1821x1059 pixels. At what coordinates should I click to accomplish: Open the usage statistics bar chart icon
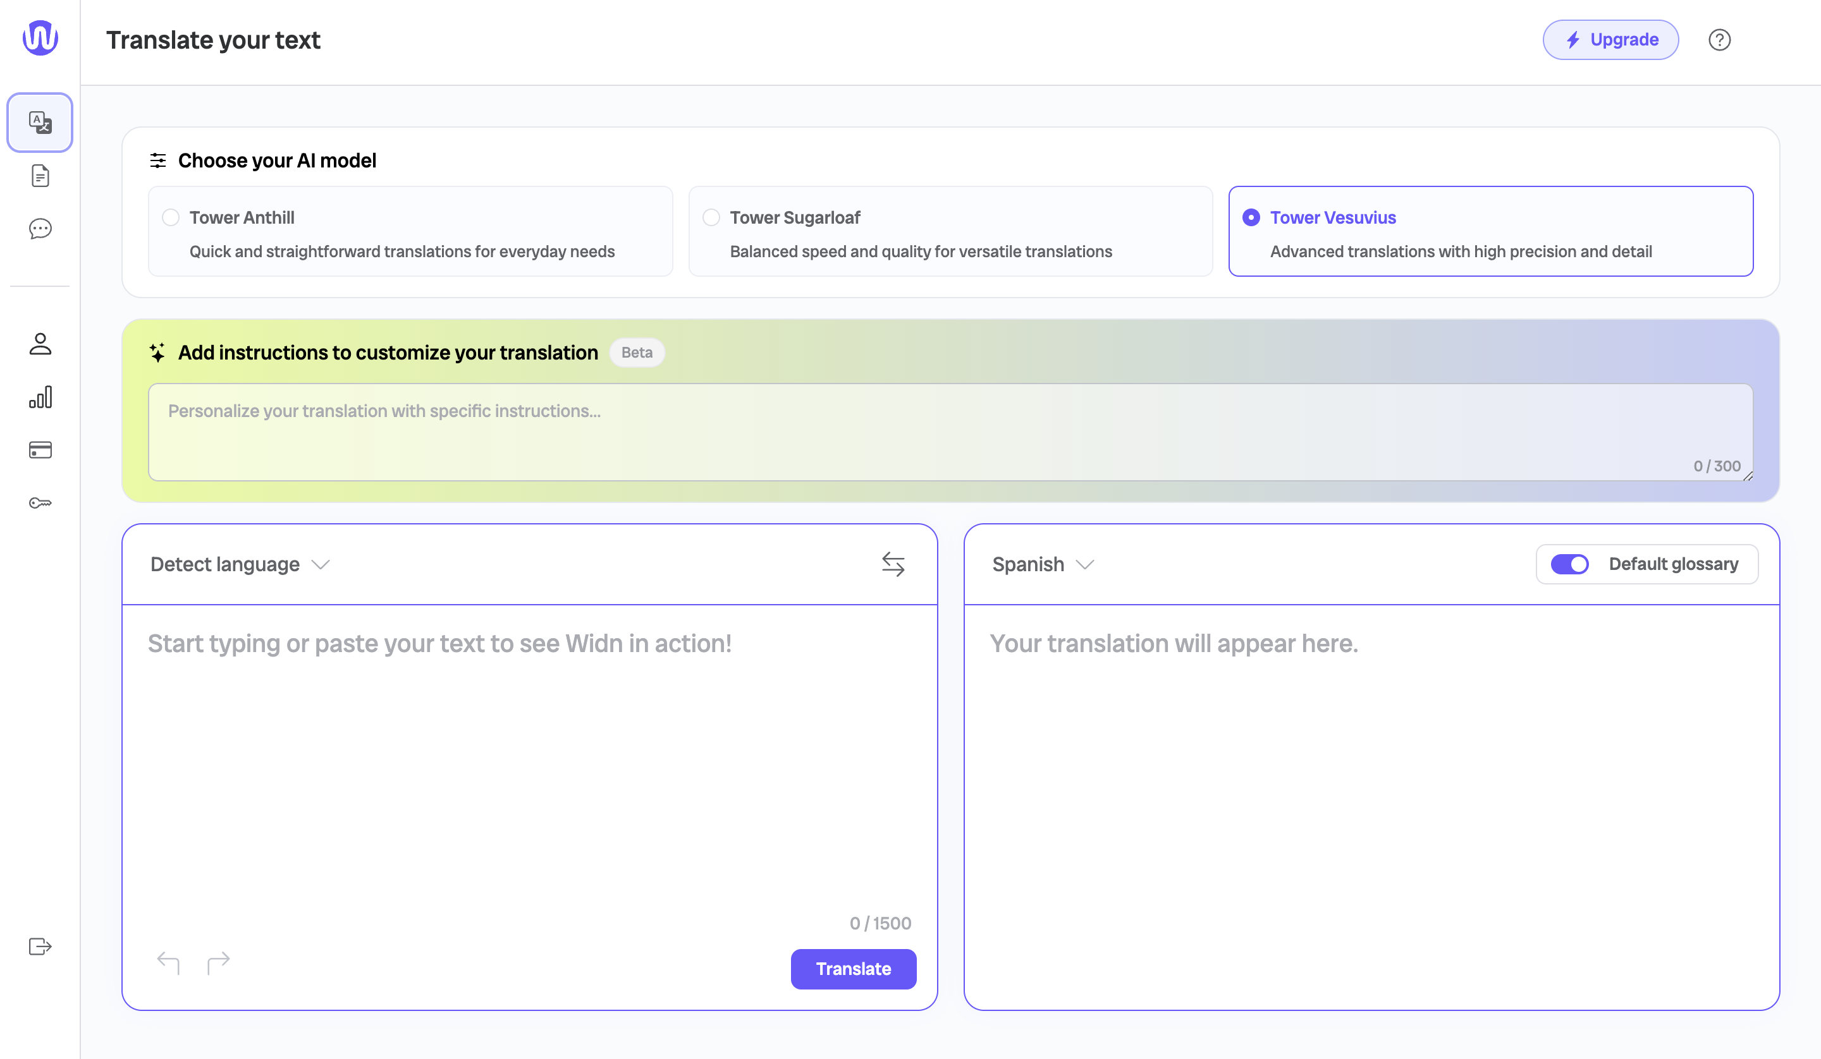coord(40,397)
